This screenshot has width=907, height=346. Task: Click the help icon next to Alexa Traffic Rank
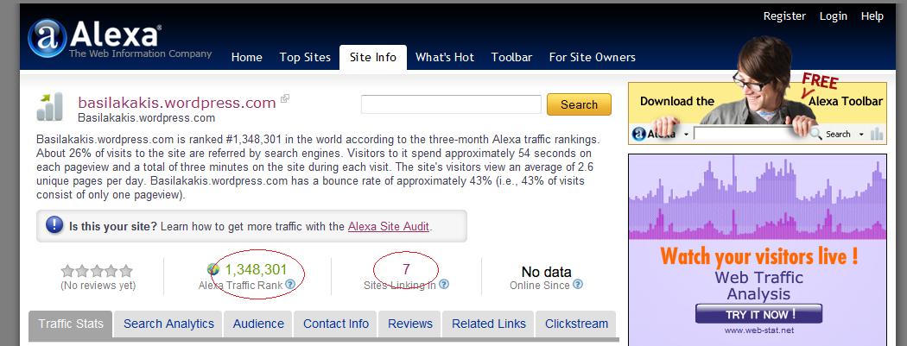tap(290, 284)
